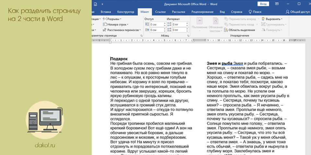Click the right indent value field

(156, 30)
